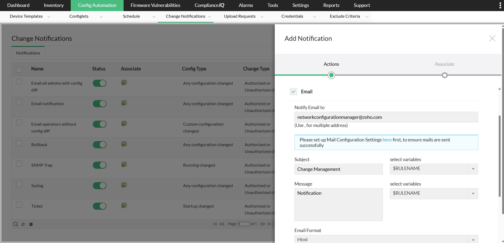Viewport: 504px width, 243px height.
Task: Toggle status switch for Syslog notification
Action: (100, 186)
